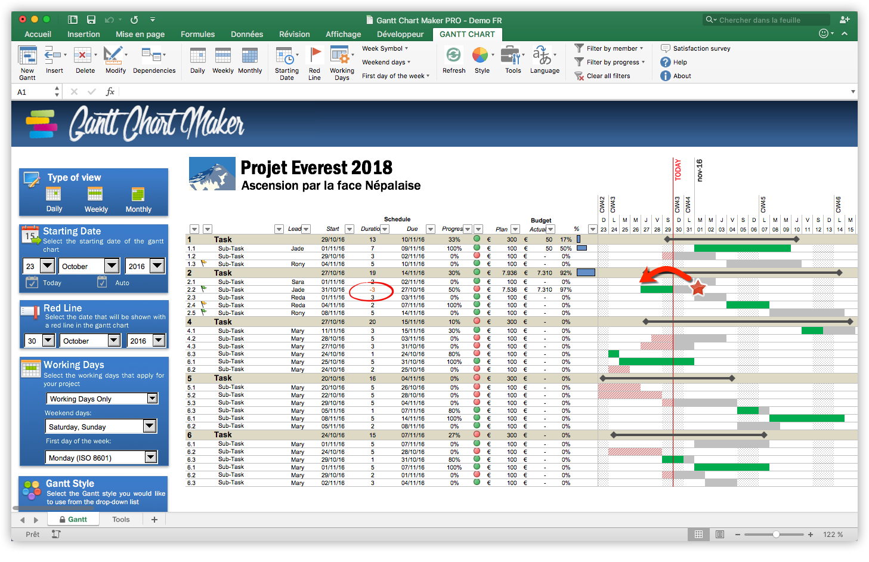The image size is (869, 562).
Task: Expand Weekend days ribbon menu
Action: click(x=386, y=62)
